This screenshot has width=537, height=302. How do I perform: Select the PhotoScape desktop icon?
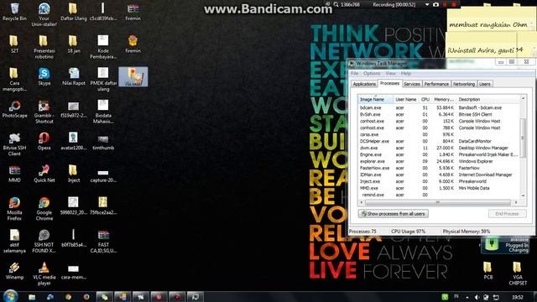[x=14, y=109]
